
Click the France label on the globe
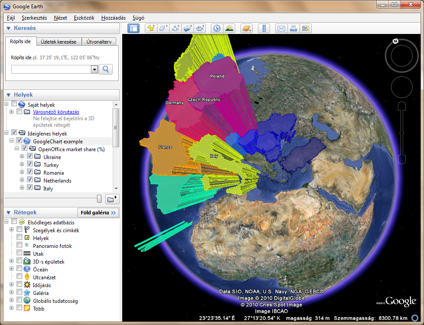pos(165,147)
